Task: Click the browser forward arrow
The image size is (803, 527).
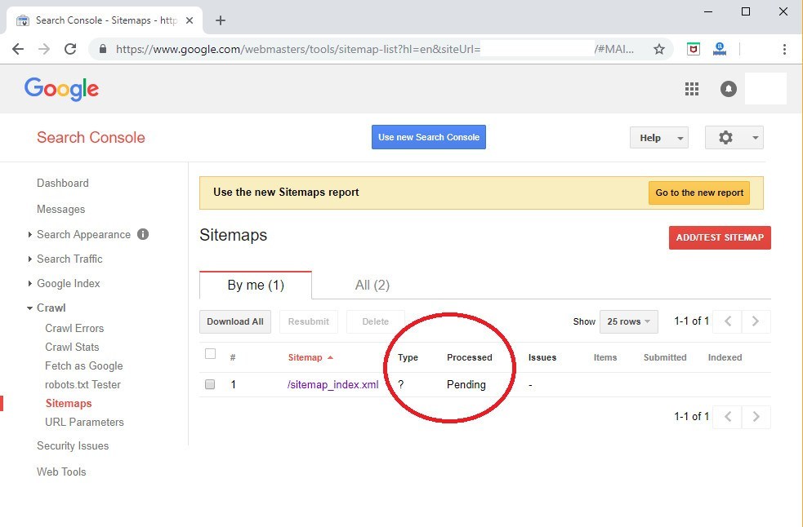Action: [x=44, y=49]
